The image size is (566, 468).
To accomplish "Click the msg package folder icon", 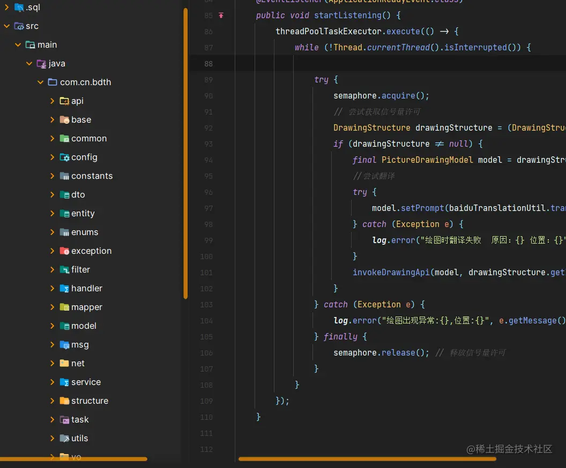I will (x=64, y=345).
